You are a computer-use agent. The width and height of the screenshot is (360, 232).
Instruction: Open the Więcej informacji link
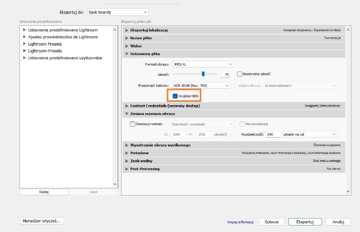click(240, 222)
